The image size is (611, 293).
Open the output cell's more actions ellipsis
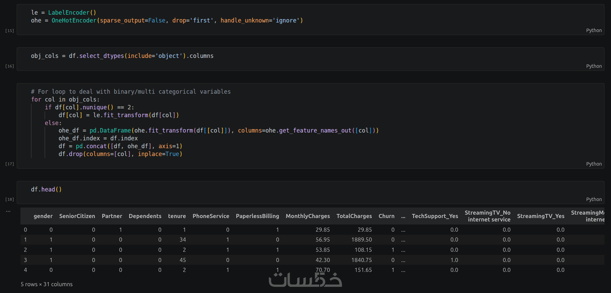[8, 211]
